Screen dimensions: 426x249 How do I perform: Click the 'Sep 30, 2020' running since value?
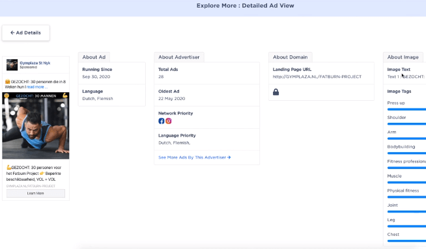pyautogui.click(x=96, y=77)
